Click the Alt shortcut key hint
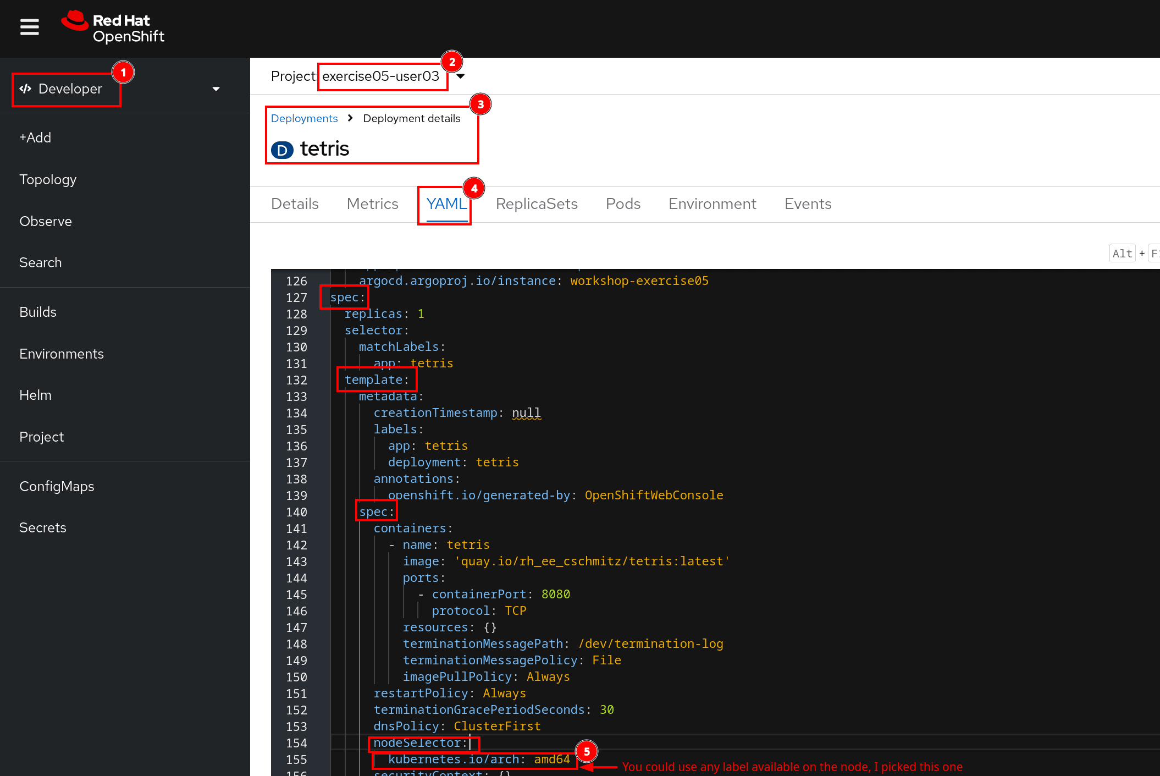The width and height of the screenshot is (1160, 776). point(1122,254)
